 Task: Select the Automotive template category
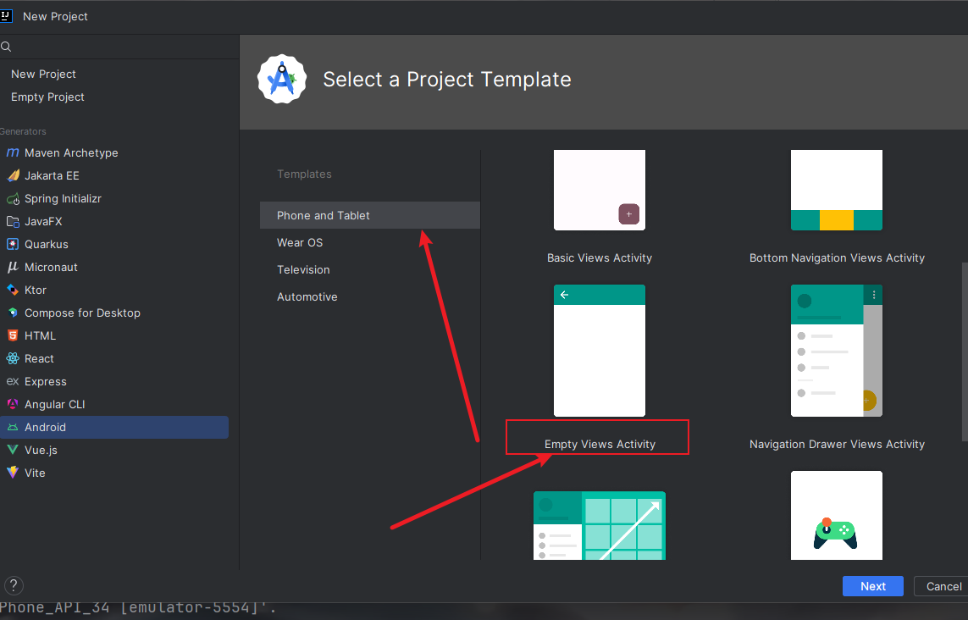point(370,297)
